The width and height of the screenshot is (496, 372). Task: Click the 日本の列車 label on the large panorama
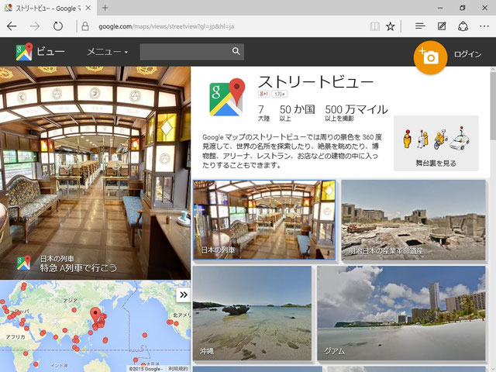[x=57, y=259]
